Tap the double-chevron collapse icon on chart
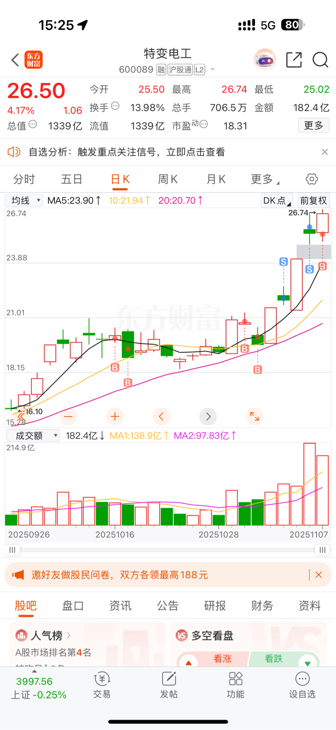 pyautogui.click(x=21, y=416)
